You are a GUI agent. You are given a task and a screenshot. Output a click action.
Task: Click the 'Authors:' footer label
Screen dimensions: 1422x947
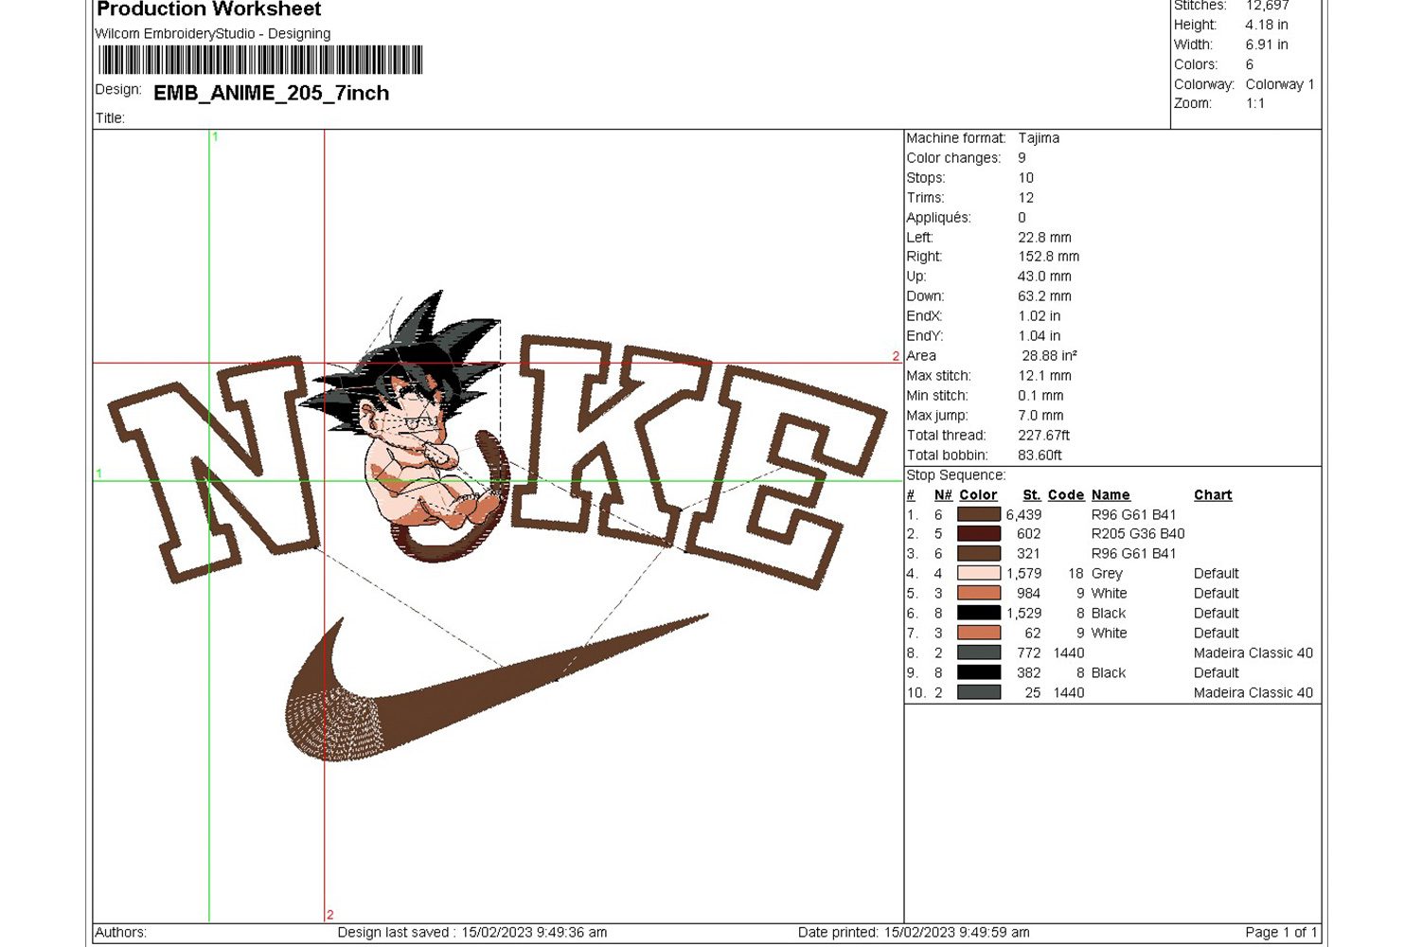(120, 933)
